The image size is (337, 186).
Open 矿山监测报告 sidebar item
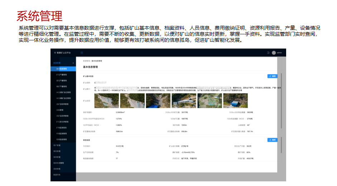62,127
